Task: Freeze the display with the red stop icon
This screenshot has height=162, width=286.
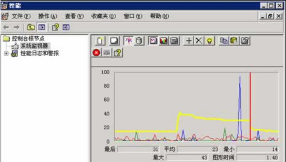Action: coord(96,53)
